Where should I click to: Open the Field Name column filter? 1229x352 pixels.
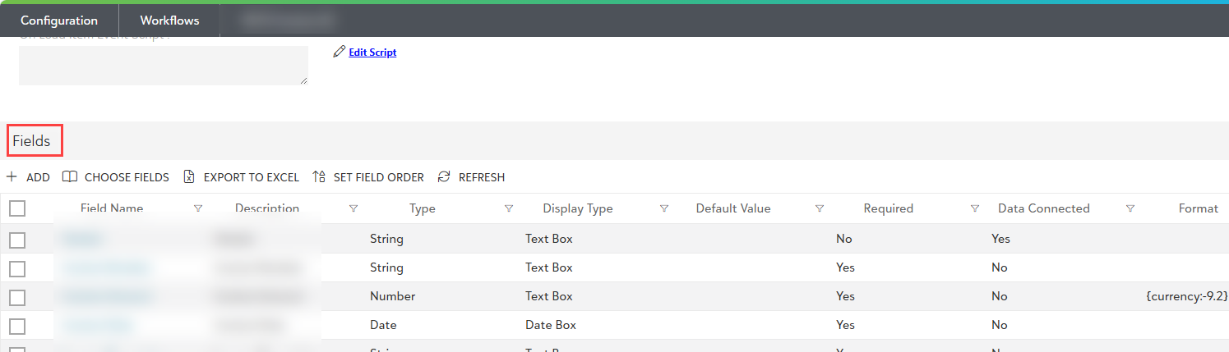[198, 208]
